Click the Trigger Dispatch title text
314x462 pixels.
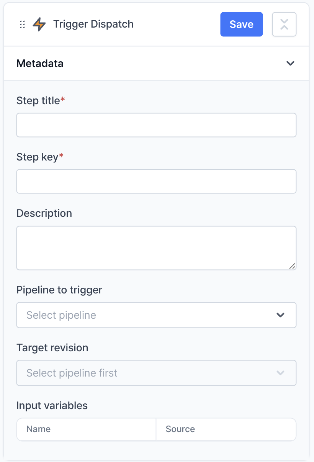click(93, 24)
